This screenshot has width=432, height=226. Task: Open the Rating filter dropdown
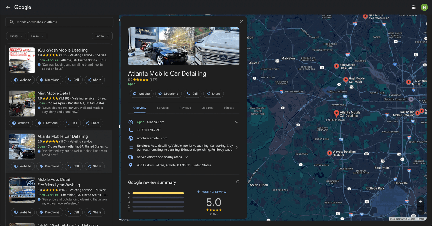(x=16, y=36)
